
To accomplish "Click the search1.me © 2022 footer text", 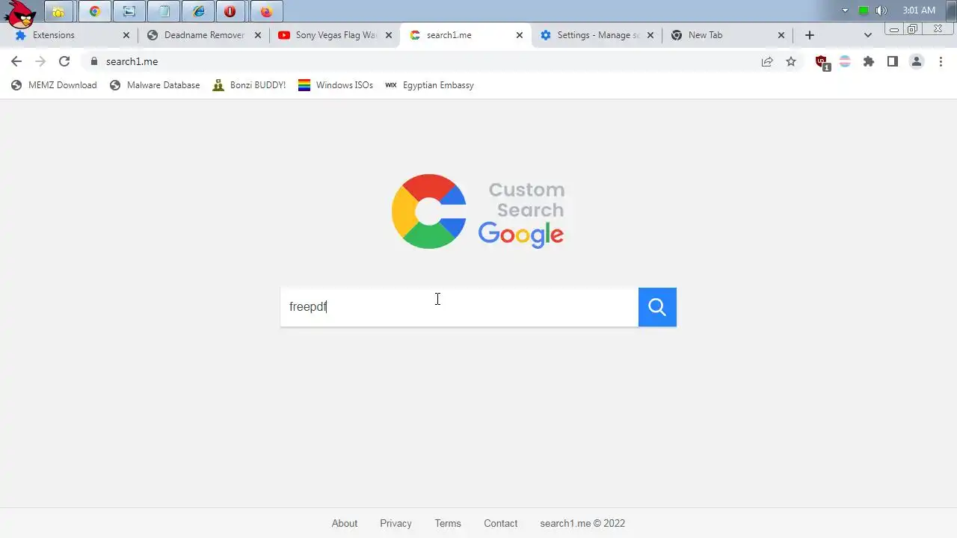I will tap(582, 524).
